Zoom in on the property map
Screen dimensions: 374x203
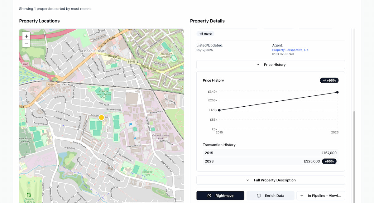coord(26,36)
